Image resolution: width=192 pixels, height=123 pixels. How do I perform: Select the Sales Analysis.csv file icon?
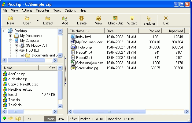point(73,63)
